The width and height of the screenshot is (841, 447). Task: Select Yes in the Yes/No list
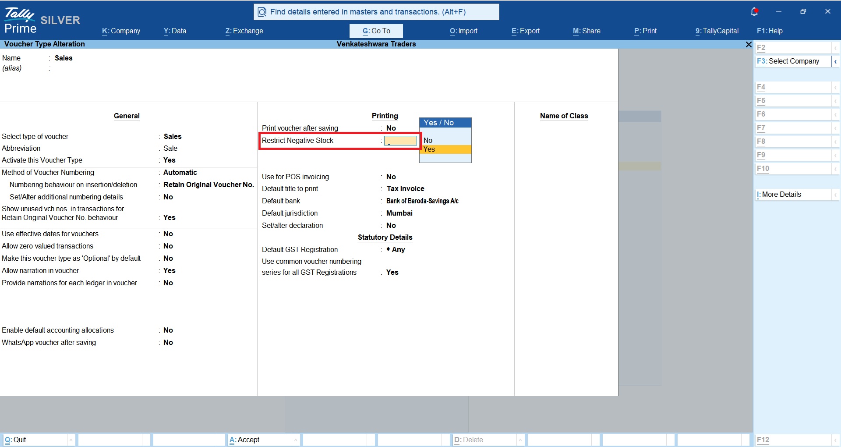(445, 149)
